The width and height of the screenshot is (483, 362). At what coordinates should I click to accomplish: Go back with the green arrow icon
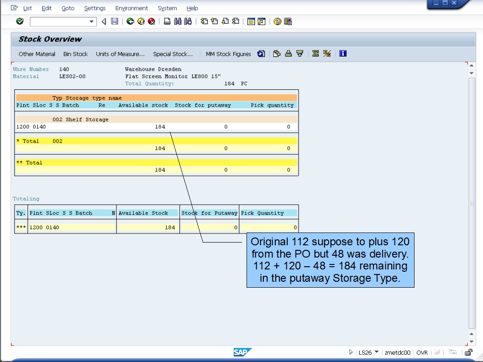coord(130,21)
